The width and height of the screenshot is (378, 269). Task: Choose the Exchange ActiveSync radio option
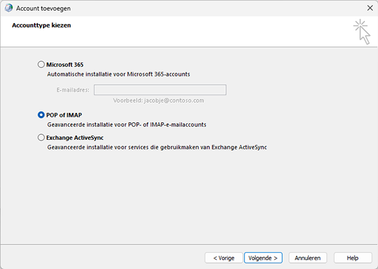(x=41, y=137)
